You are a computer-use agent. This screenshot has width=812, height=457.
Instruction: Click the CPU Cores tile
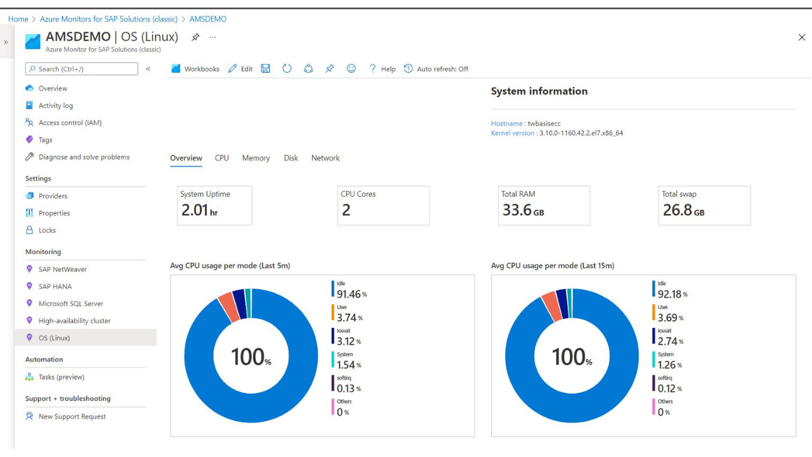tap(384, 206)
